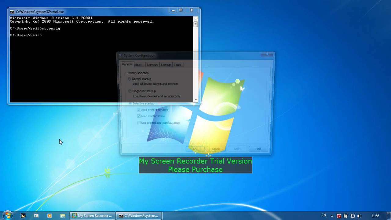Click the C:\Windows\system32\cmd.exe title text
Viewport: 391px width, 220px height.
[40, 12]
